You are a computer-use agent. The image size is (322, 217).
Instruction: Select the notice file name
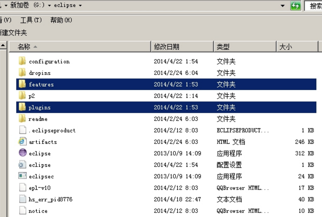coord(38,211)
